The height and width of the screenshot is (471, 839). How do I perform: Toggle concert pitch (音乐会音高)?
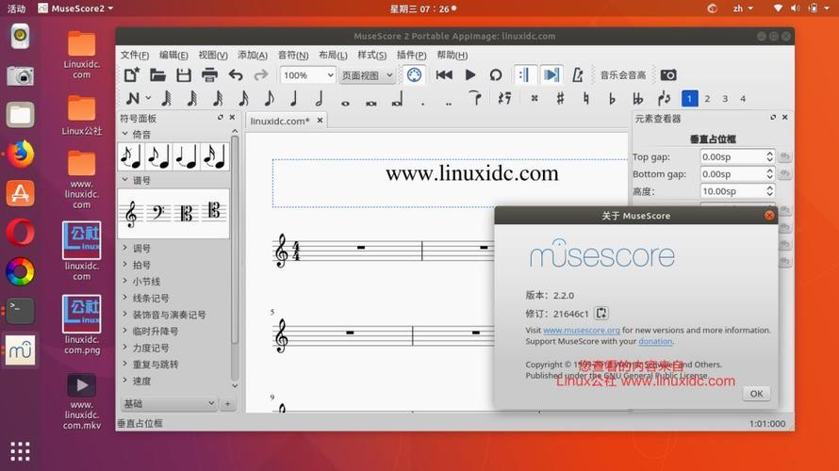[x=623, y=74]
